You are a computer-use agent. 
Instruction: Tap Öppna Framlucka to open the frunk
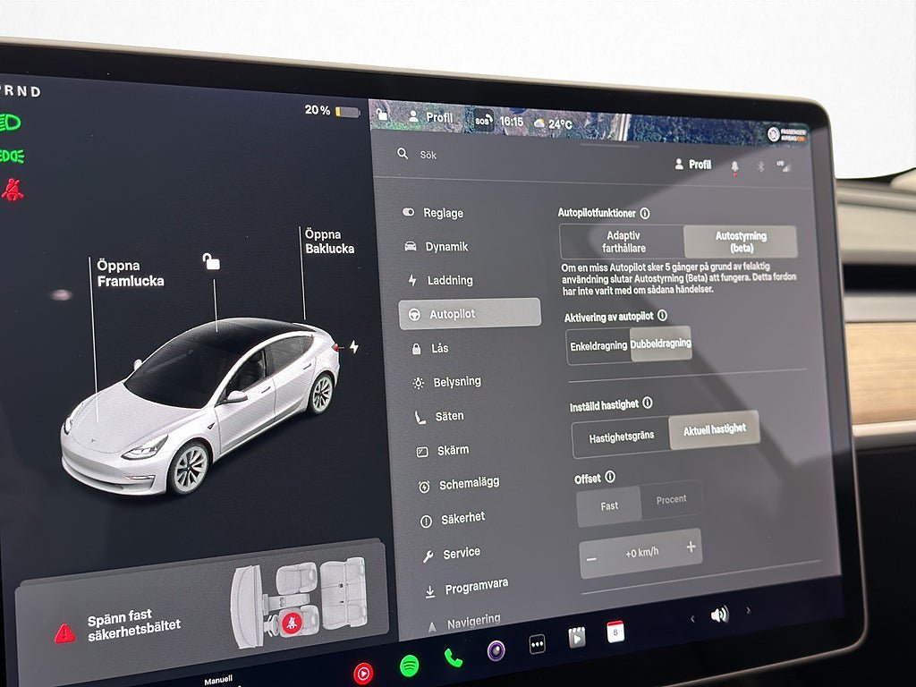point(131,274)
